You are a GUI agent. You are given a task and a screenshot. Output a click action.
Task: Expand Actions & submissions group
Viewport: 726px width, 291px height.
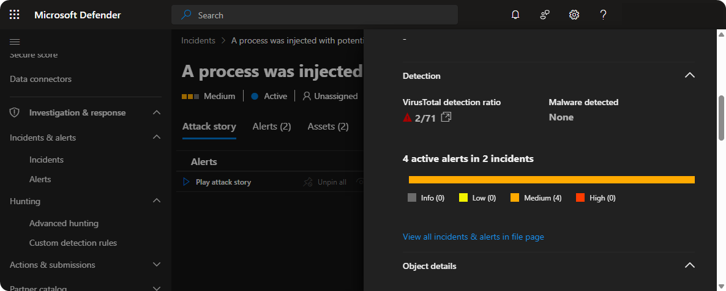click(x=156, y=265)
